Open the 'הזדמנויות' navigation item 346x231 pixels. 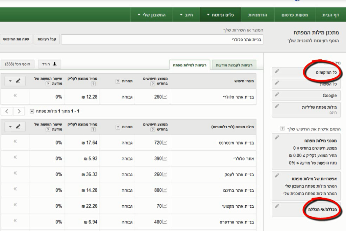pos(257,15)
